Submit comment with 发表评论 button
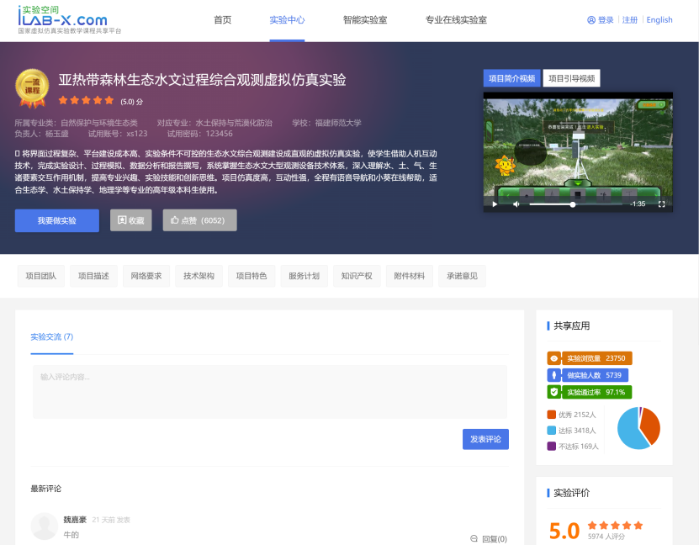 485,439
